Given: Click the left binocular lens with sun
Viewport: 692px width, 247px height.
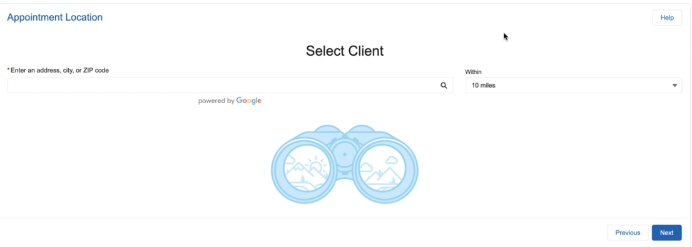Looking at the screenshot, I should coord(307,168).
